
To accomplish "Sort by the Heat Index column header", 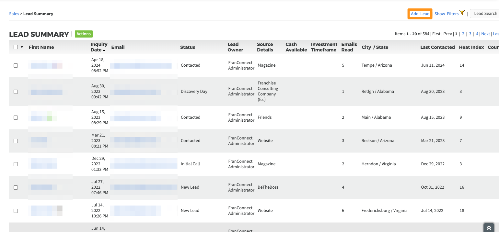I will [x=471, y=47].
